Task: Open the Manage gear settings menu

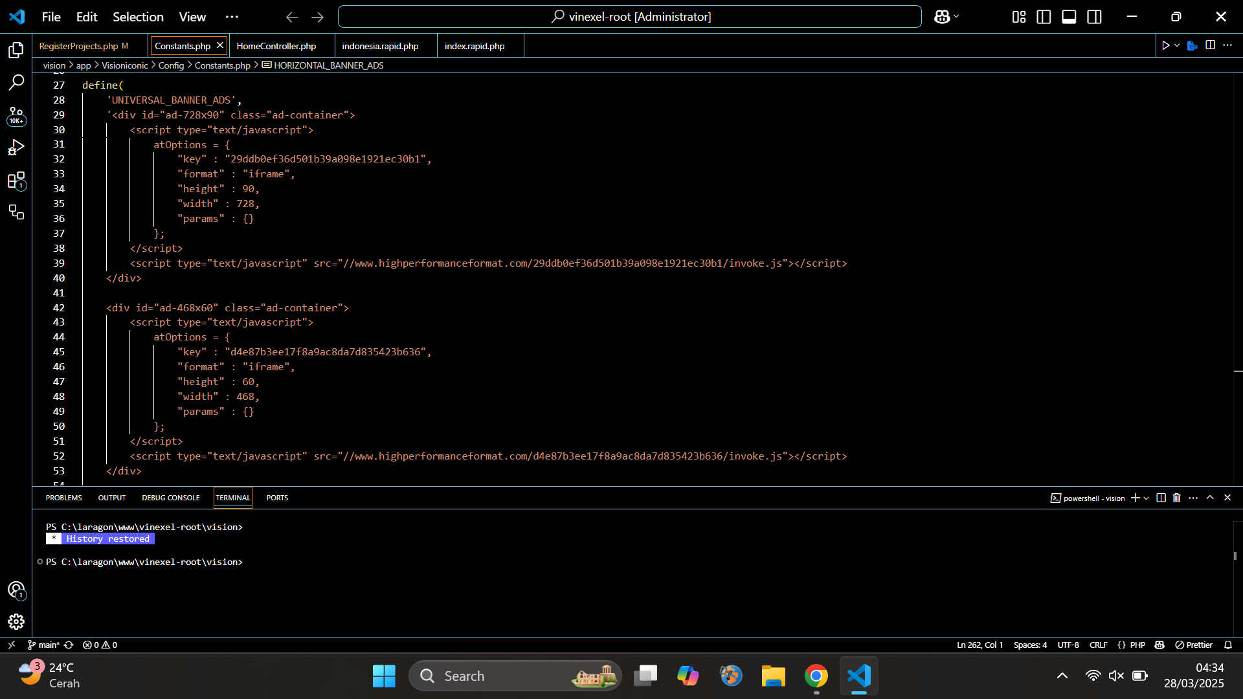Action: [16, 622]
